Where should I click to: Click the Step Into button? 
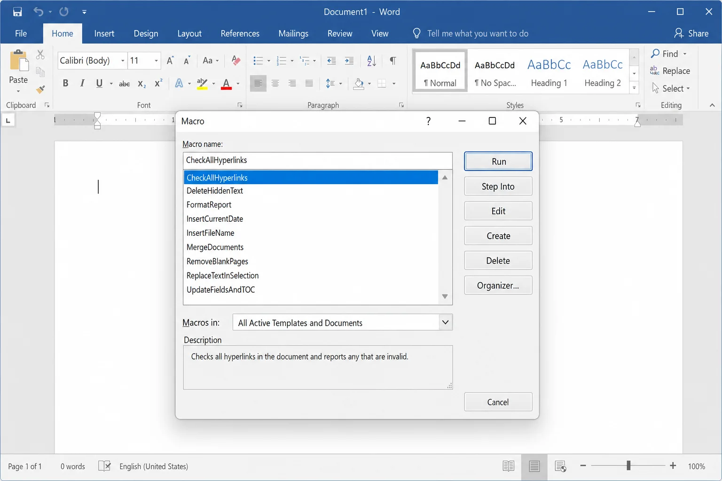(498, 186)
